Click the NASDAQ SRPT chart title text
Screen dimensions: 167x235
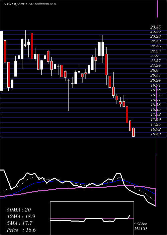[x=30, y=4]
